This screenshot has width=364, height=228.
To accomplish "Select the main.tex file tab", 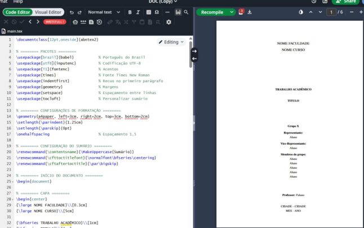I will click(15, 32).
